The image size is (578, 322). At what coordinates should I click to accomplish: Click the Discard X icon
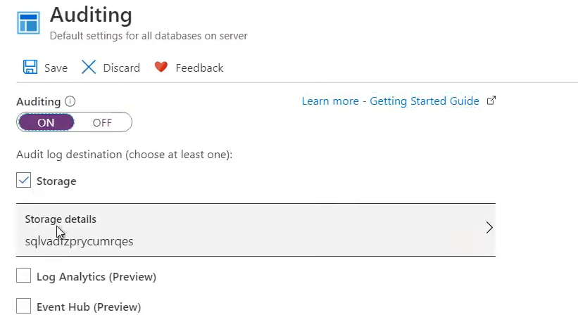point(89,67)
